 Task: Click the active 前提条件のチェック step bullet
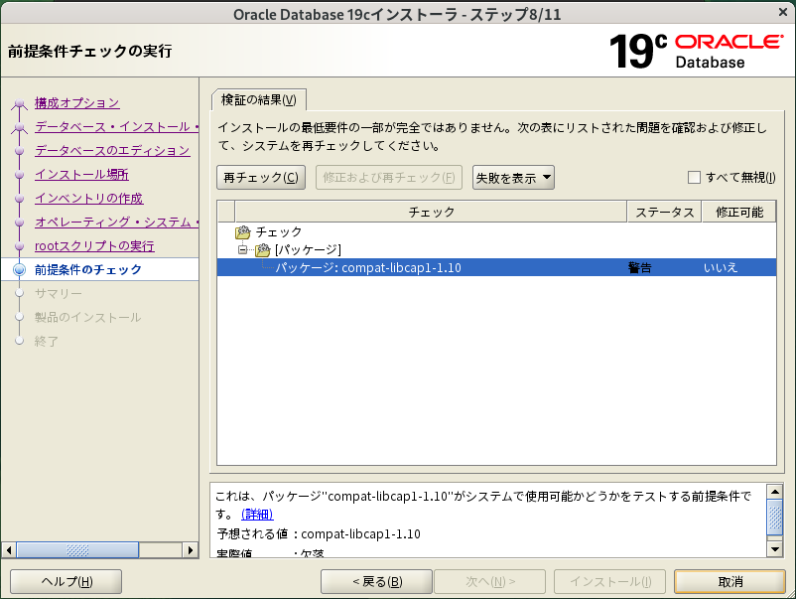click(x=19, y=270)
